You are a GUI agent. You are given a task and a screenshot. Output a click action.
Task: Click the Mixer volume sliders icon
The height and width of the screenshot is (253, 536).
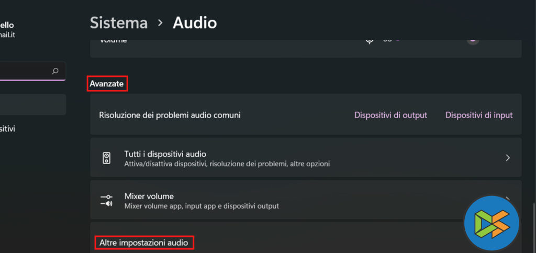click(x=106, y=200)
